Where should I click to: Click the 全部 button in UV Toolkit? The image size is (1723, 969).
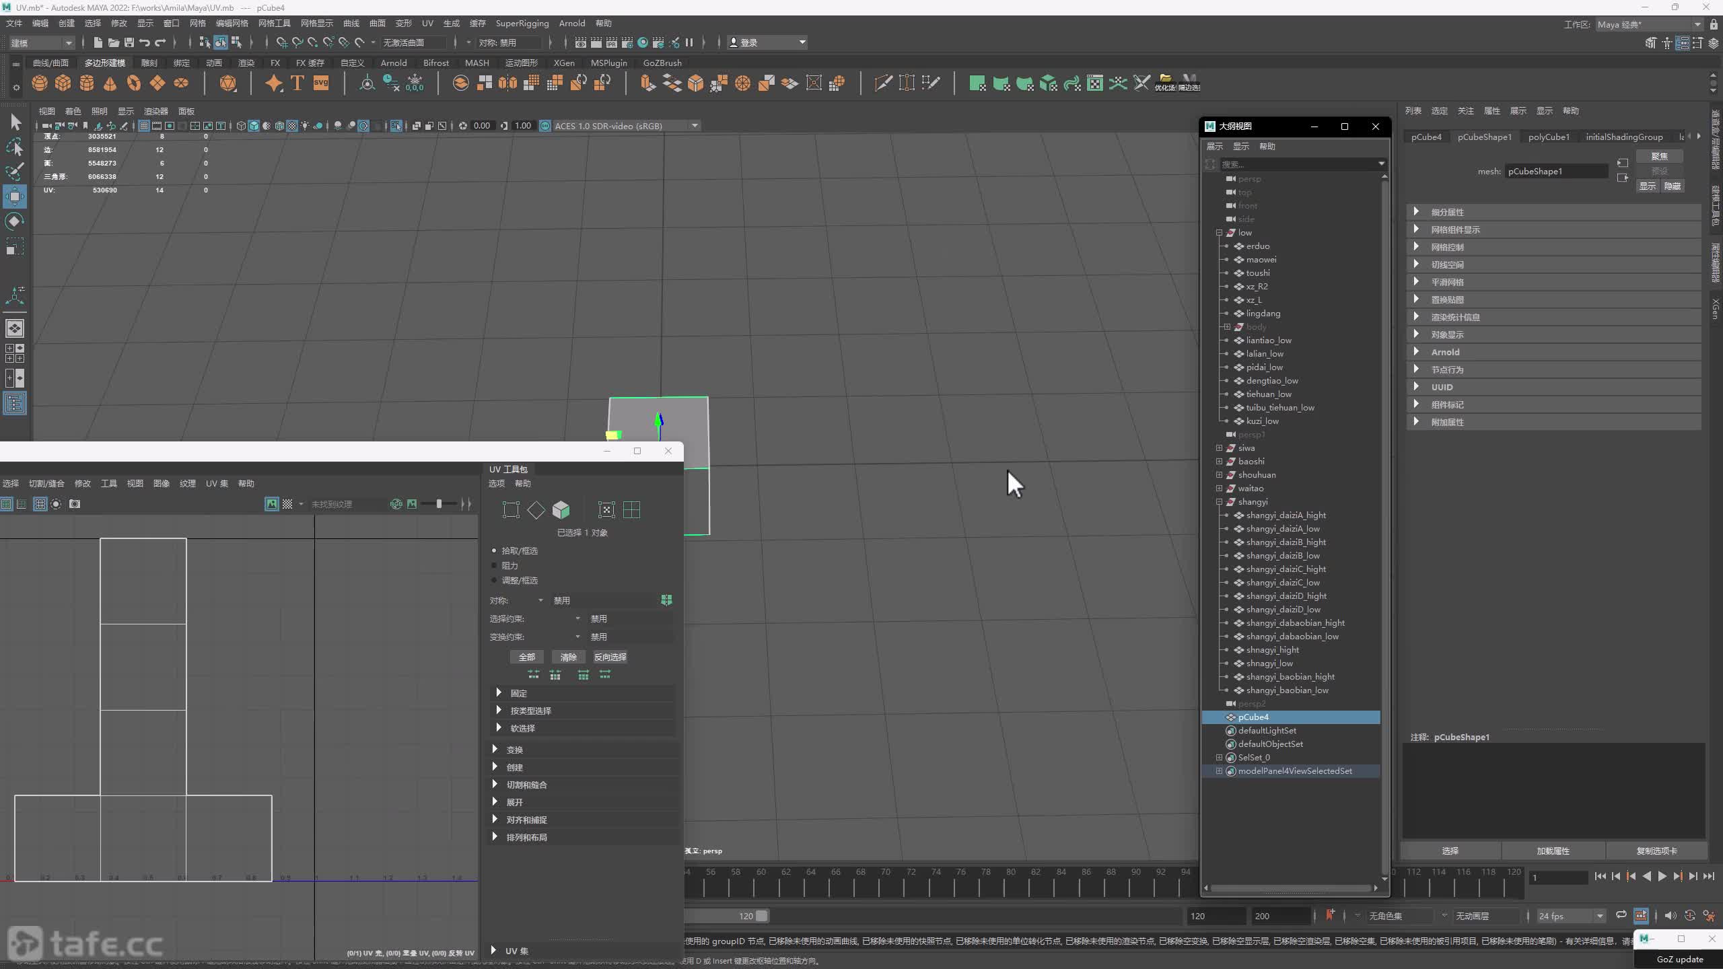click(x=527, y=657)
